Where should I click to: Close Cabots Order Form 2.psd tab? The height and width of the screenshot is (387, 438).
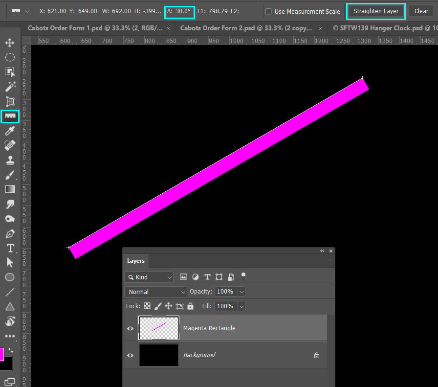pyautogui.click(x=321, y=28)
